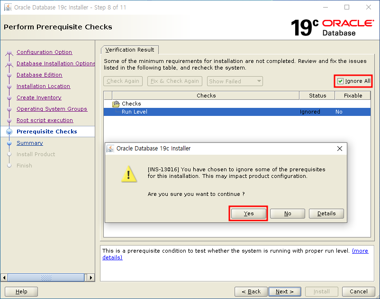This screenshot has height=299, width=380.
Task: Confirm with Yes in the INS-13016 dialog
Action: coord(248,213)
